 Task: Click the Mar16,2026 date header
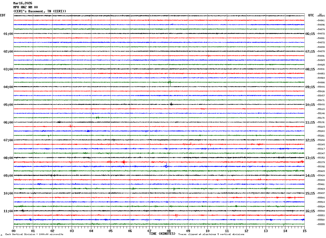point(23,3)
